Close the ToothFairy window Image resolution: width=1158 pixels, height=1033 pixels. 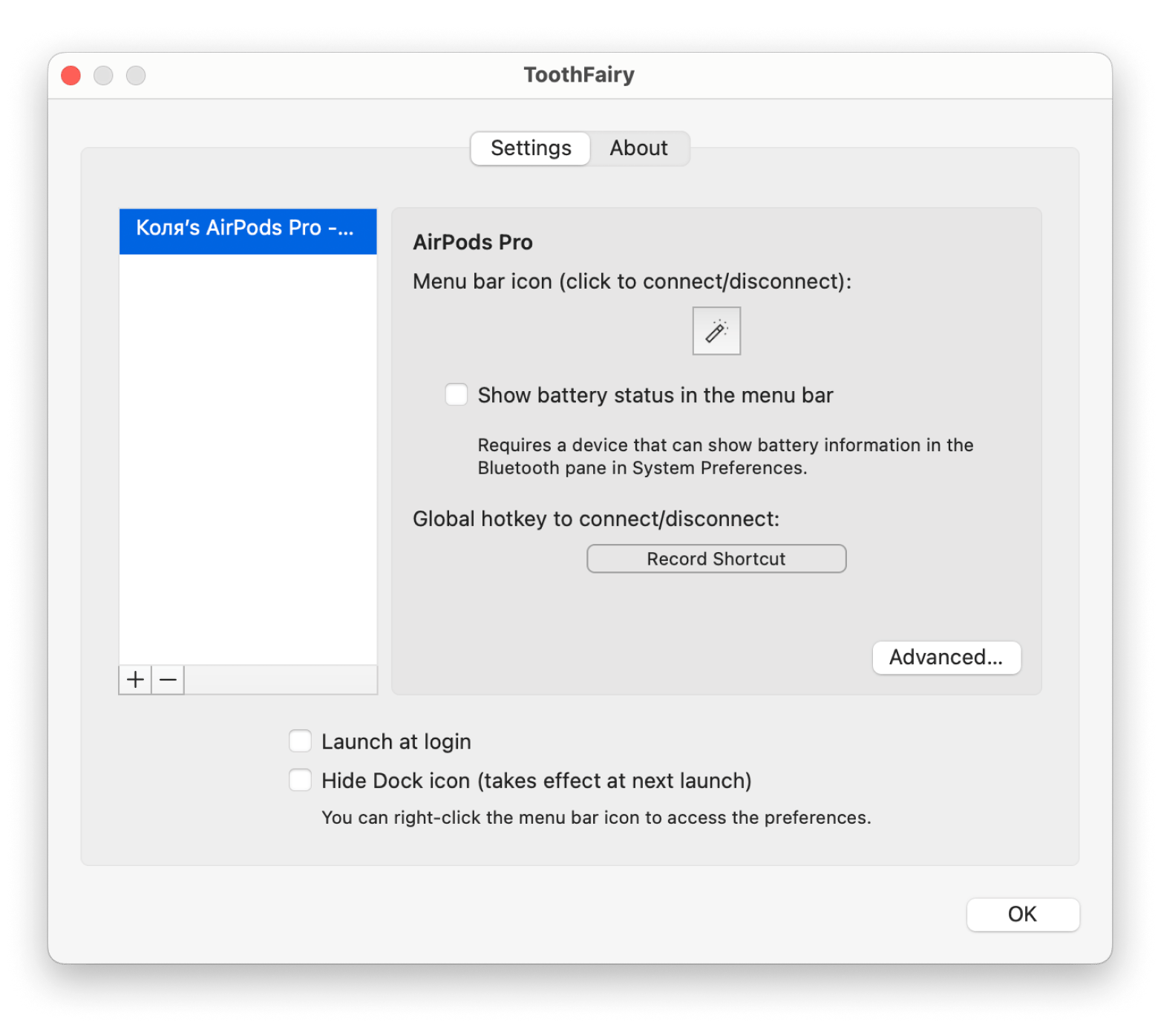[x=71, y=76]
